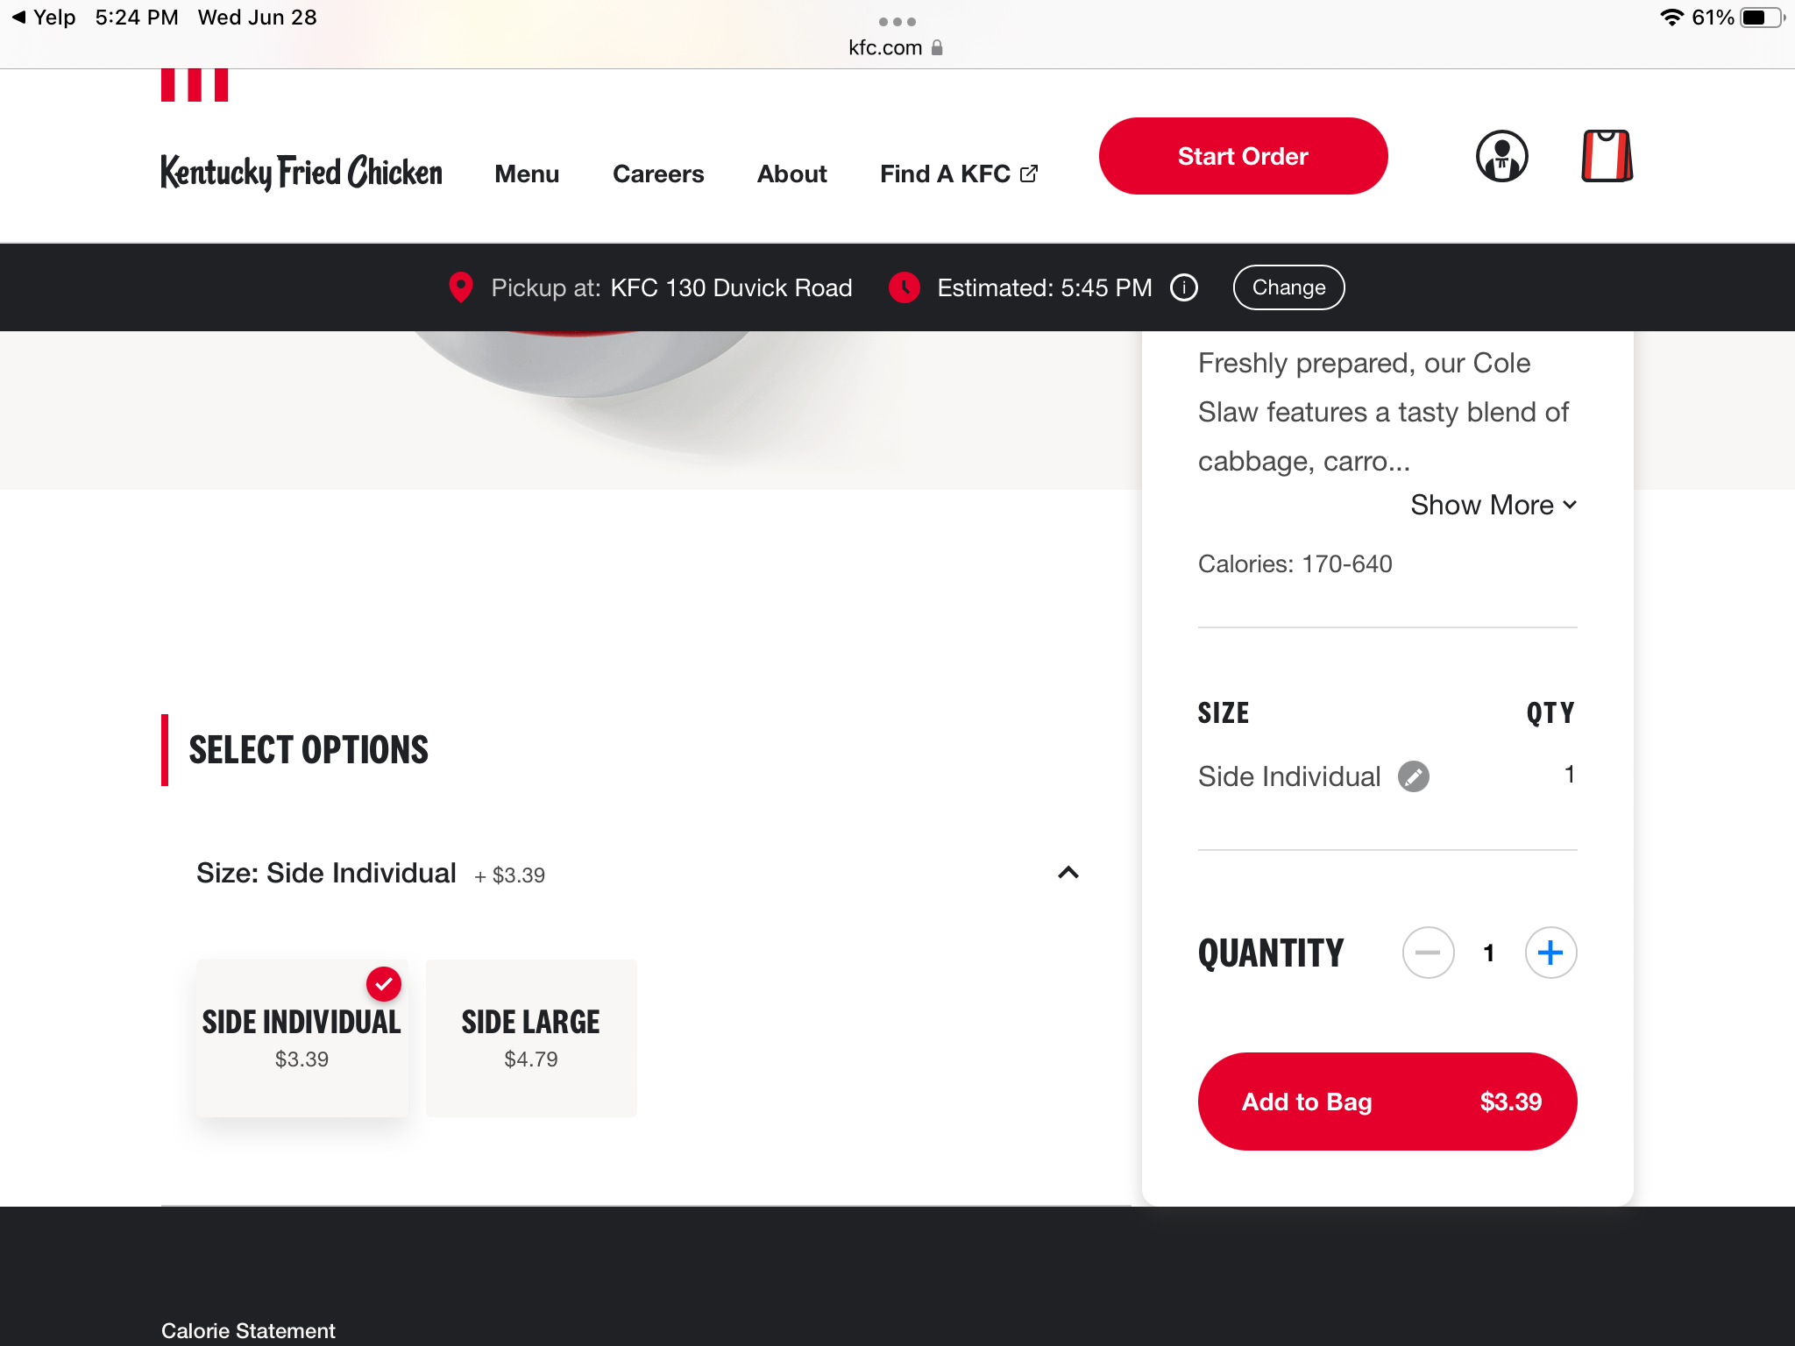
Task: Open the Menu navigation item
Action: coord(527,174)
